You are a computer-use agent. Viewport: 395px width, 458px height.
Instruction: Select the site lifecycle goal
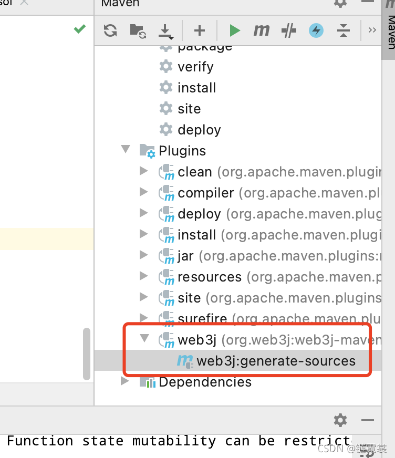[189, 109]
